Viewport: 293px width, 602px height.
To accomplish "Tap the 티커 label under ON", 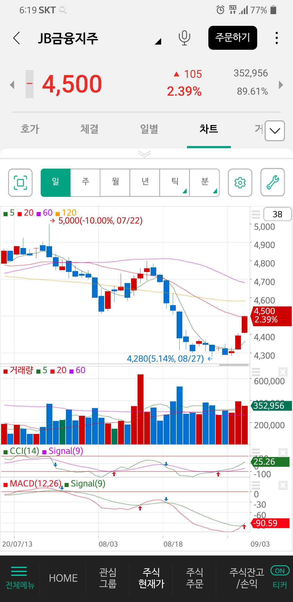I will click(280, 585).
